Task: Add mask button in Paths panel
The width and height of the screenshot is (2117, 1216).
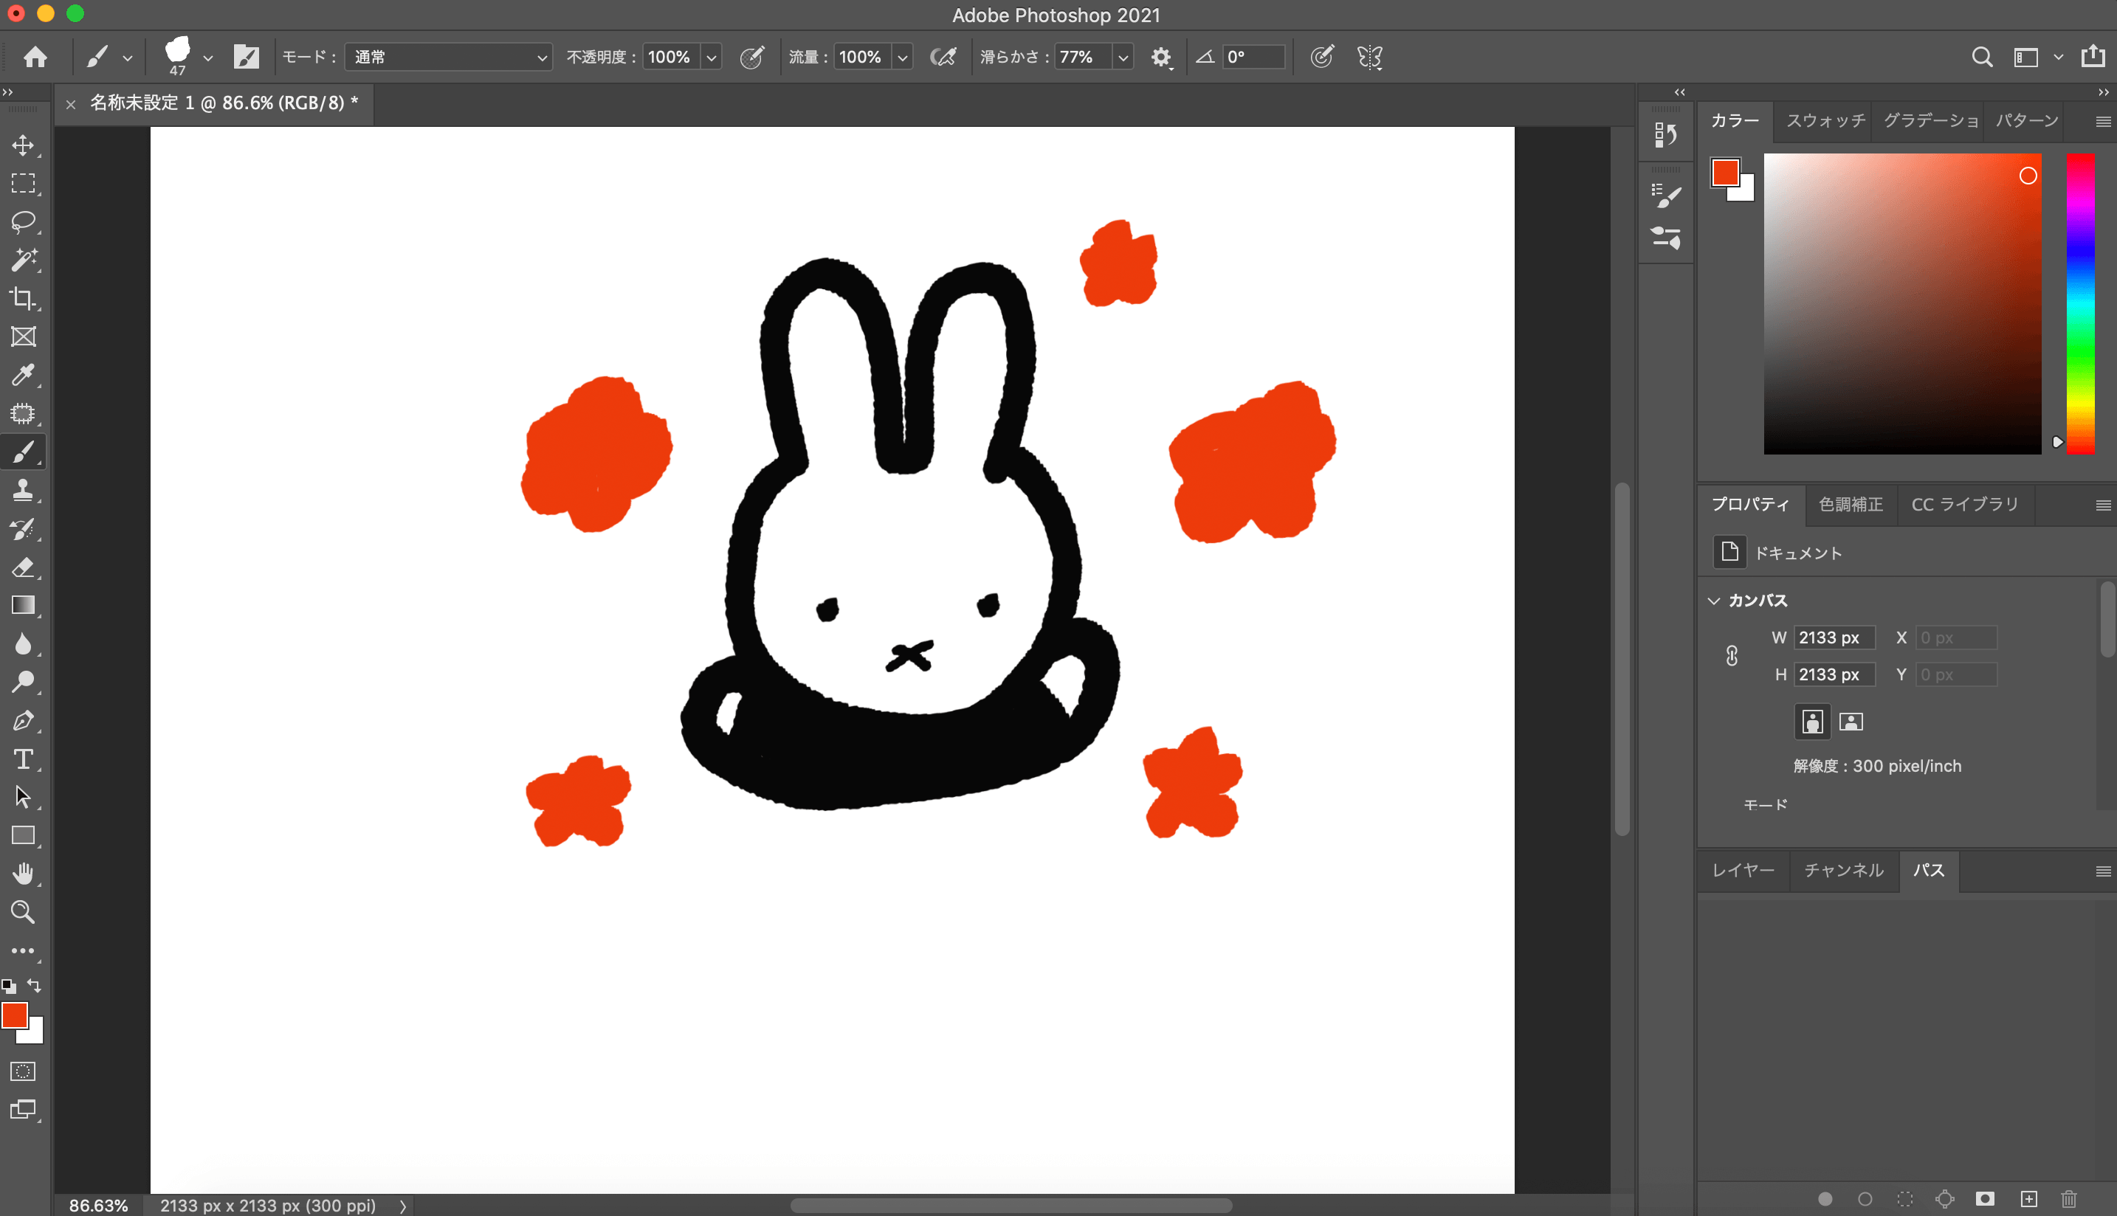Action: coord(1985,1199)
